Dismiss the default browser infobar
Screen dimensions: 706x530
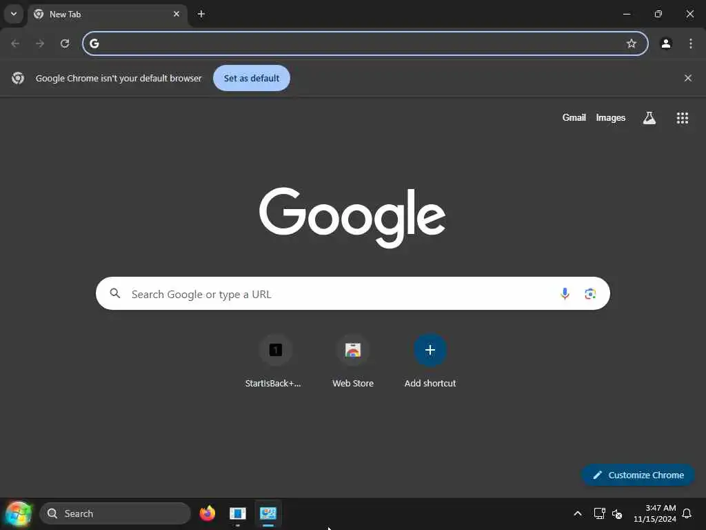687,78
